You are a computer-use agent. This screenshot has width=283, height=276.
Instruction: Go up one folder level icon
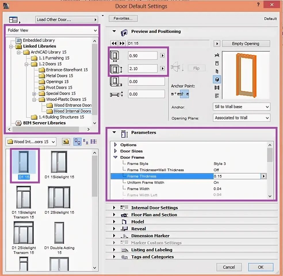click(x=66, y=142)
